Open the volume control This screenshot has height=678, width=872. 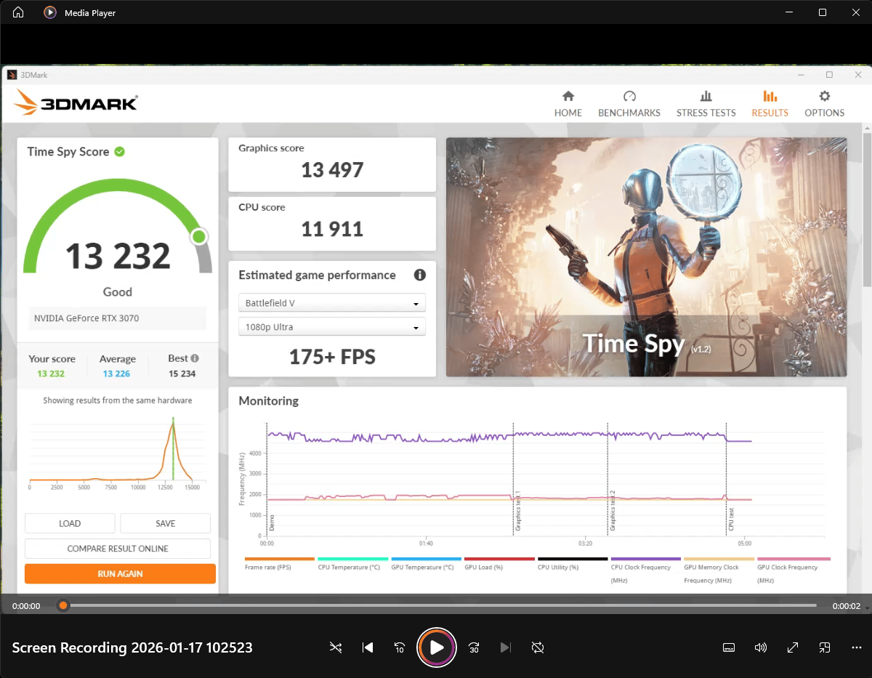click(x=761, y=647)
